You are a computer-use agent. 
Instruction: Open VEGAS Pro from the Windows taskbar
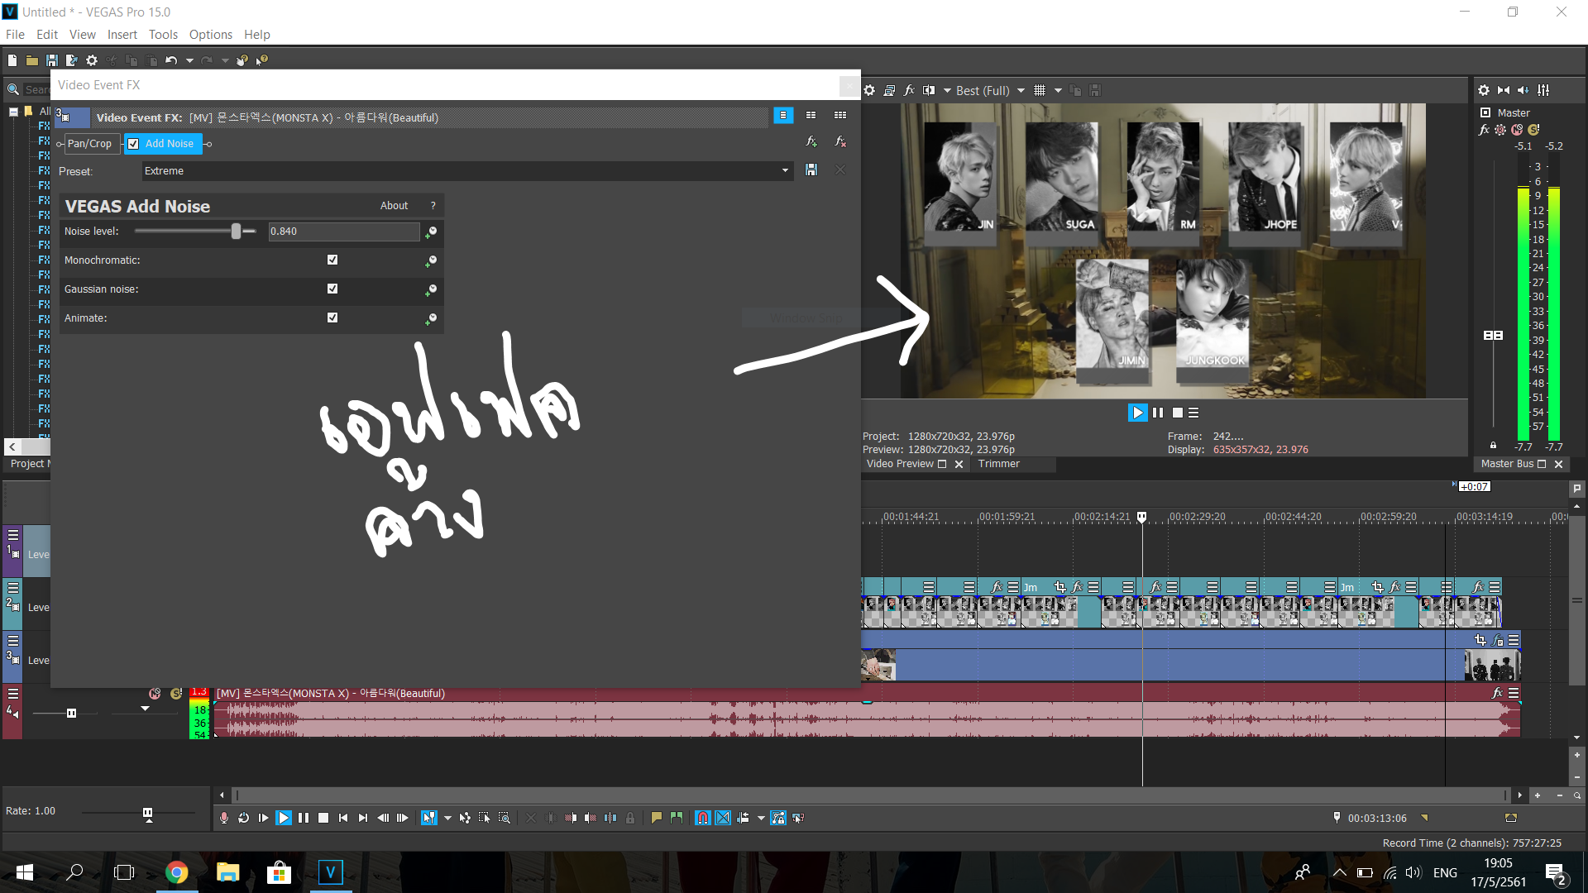(330, 872)
